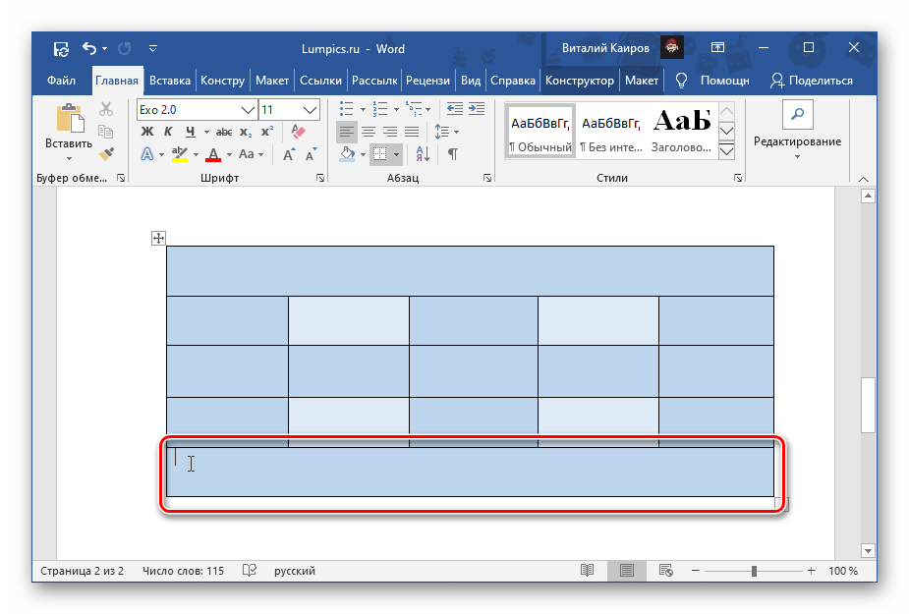Click the Increase Indent icon
Screen dimensions: 909x614
(477, 109)
